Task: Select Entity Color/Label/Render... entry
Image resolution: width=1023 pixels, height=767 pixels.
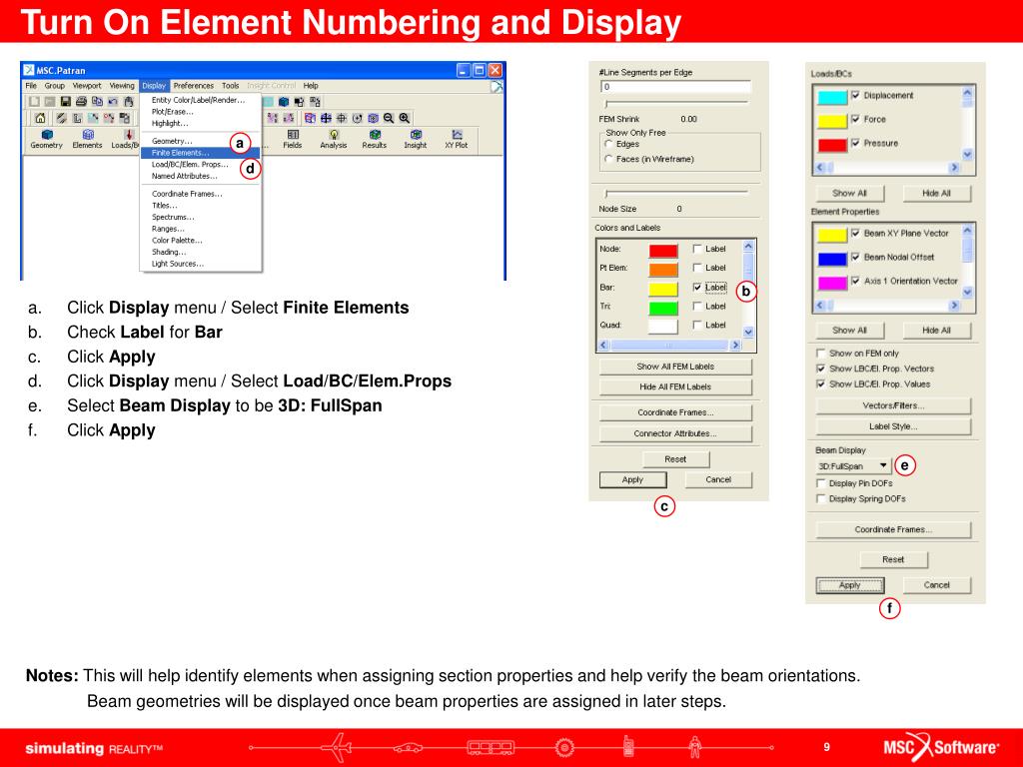Action: click(x=200, y=100)
